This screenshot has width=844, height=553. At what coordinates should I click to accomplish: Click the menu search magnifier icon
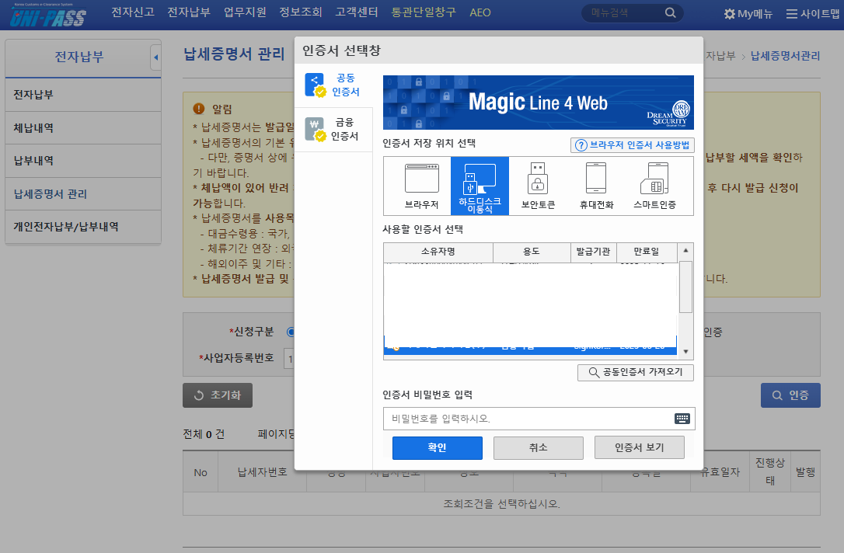pos(670,13)
